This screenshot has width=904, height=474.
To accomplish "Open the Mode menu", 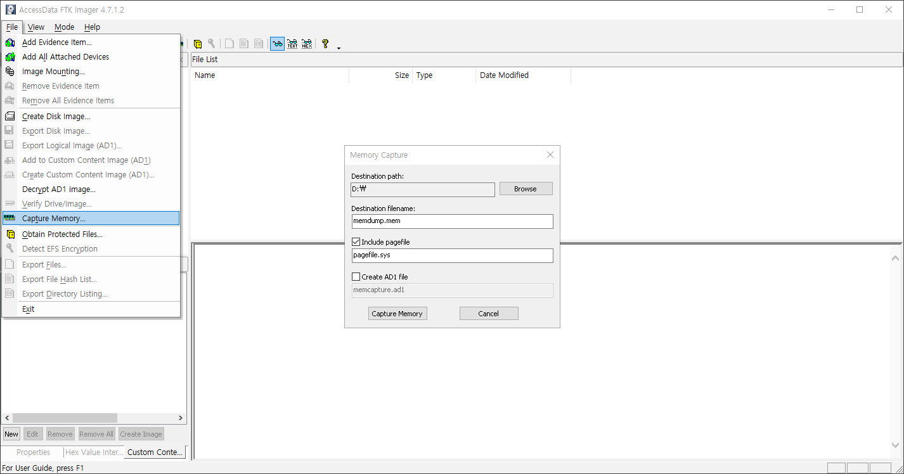I will pyautogui.click(x=64, y=27).
